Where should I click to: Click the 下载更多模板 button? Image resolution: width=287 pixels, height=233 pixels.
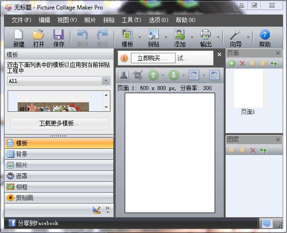coord(59,123)
